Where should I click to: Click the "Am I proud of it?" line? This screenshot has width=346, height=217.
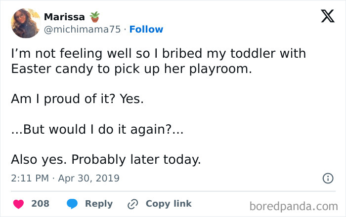point(77,99)
